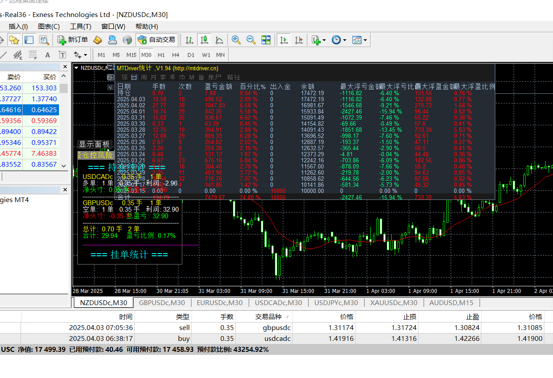Click the 显示面板 button
This screenshot has width=553, height=378.
pyautogui.click(x=94, y=144)
